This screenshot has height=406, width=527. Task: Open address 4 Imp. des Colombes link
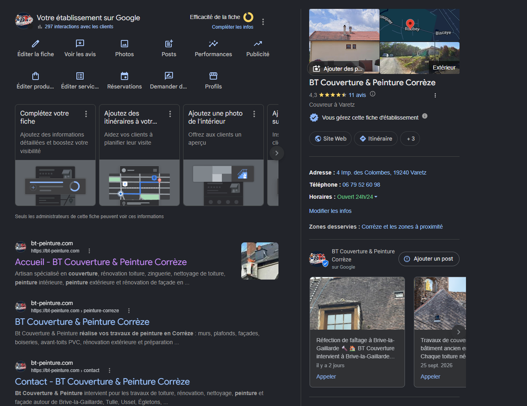[x=382, y=172]
